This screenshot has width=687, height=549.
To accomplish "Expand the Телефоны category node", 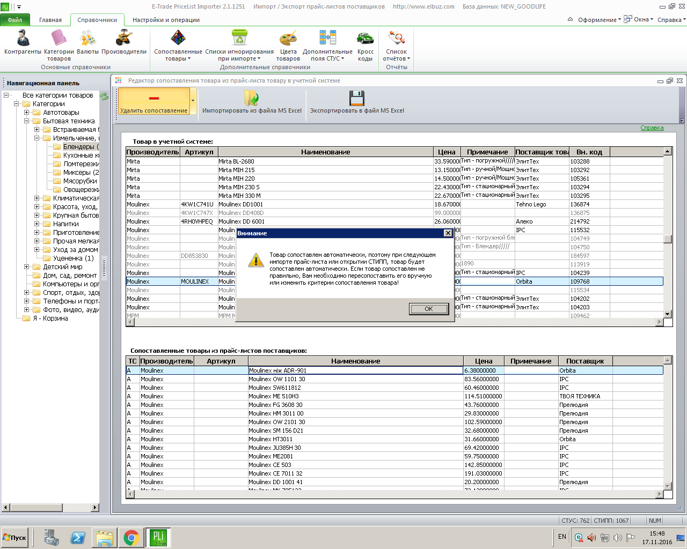I will 27,301.
